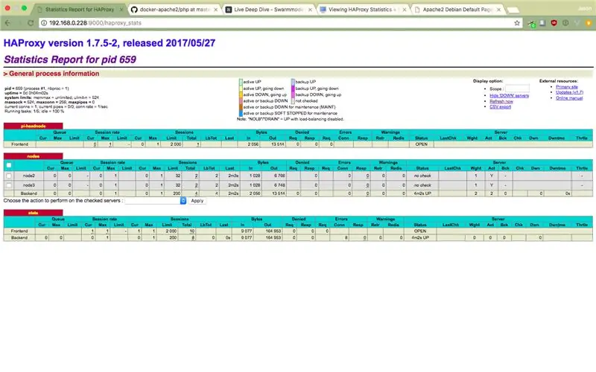The image size is (596, 372).
Task: Open the orange shield extension icon
Action: (x=589, y=23)
